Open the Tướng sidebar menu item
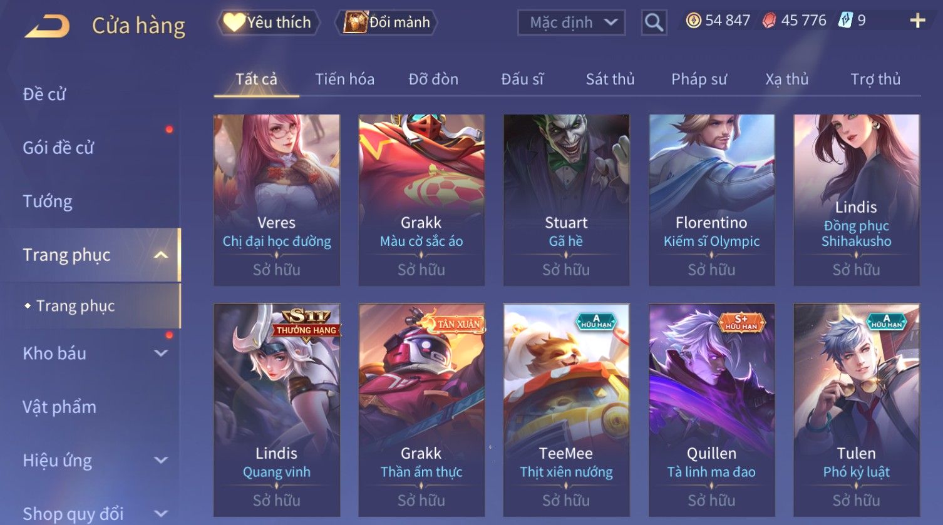The image size is (943, 525). tap(48, 201)
